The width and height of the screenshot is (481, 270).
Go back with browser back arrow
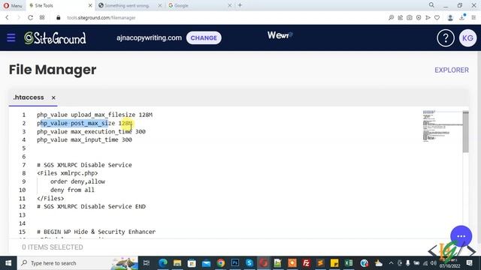7,18
